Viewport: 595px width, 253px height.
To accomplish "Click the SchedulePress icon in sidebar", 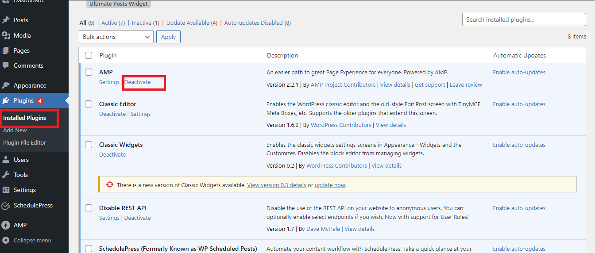I will point(6,205).
